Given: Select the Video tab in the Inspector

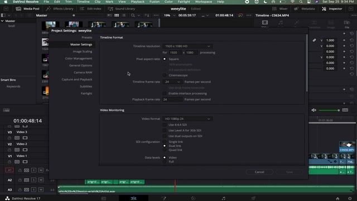Looking at the screenshot, I should pos(265,23).
